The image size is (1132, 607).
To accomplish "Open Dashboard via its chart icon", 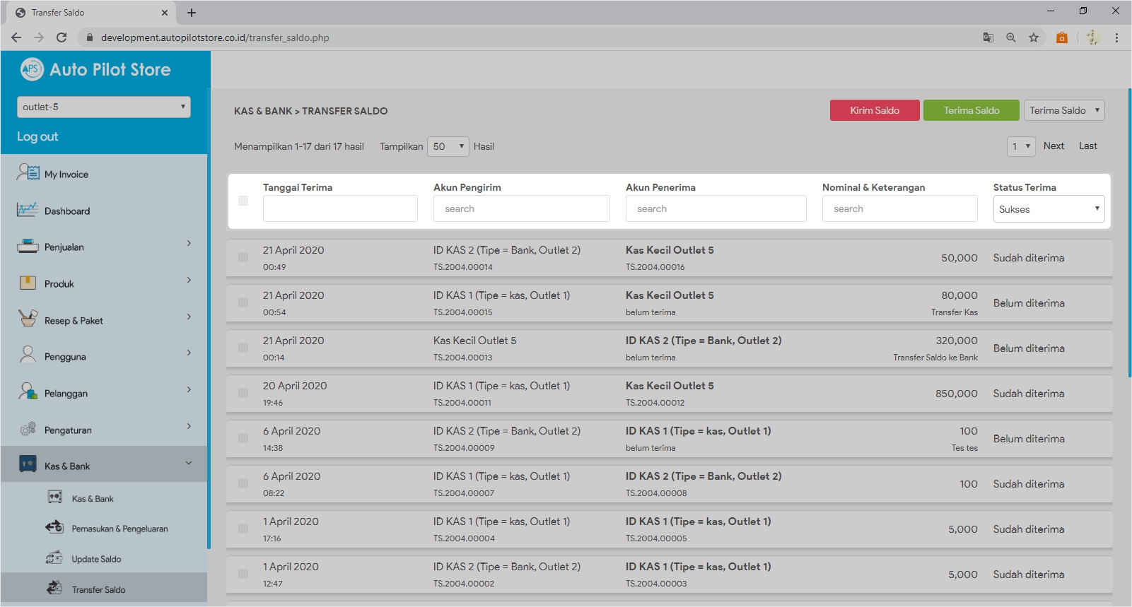I will (x=28, y=210).
